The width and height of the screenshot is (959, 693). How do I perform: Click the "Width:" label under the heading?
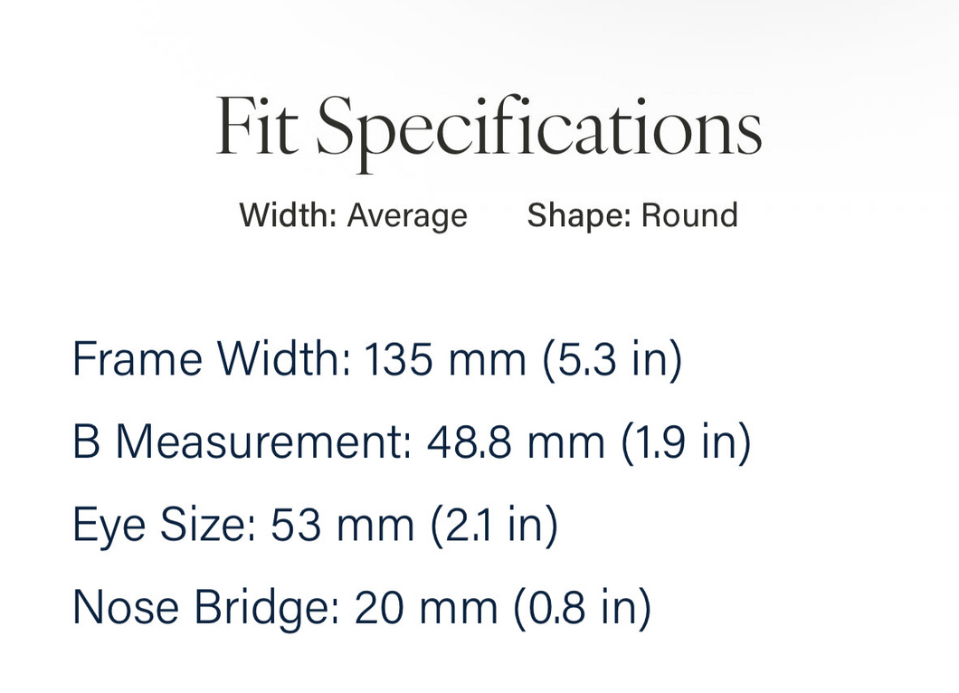(288, 215)
